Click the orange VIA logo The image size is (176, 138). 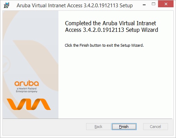[28, 104]
